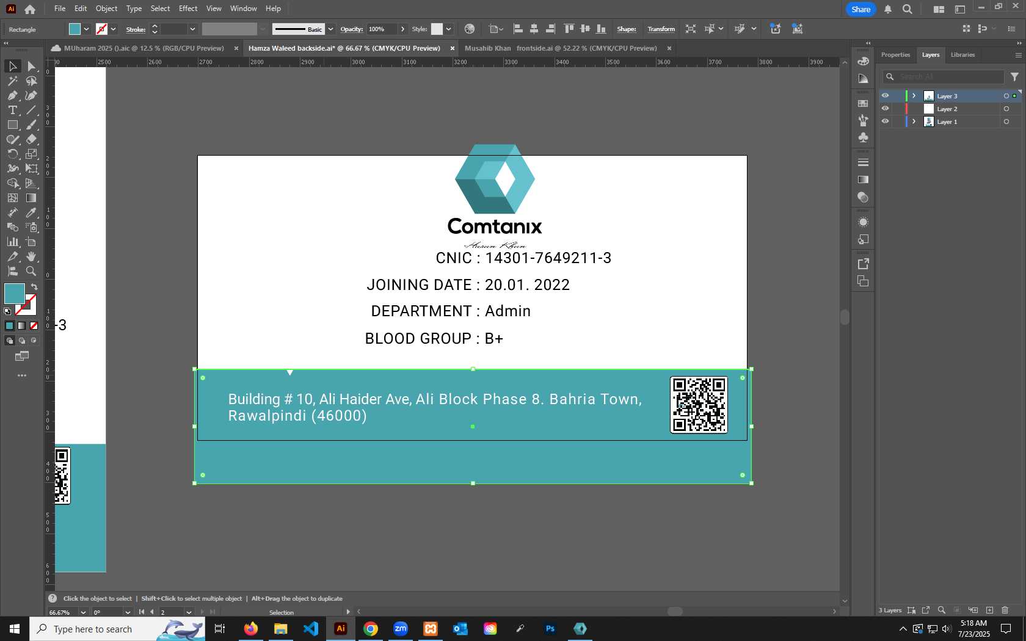
Task: Select the Column Graph tool
Action: [x=13, y=242]
